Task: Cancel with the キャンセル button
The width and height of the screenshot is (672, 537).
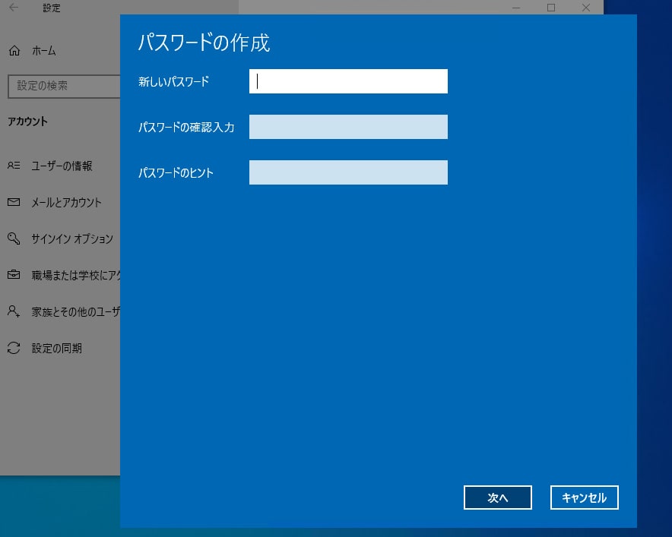Action: click(x=584, y=498)
